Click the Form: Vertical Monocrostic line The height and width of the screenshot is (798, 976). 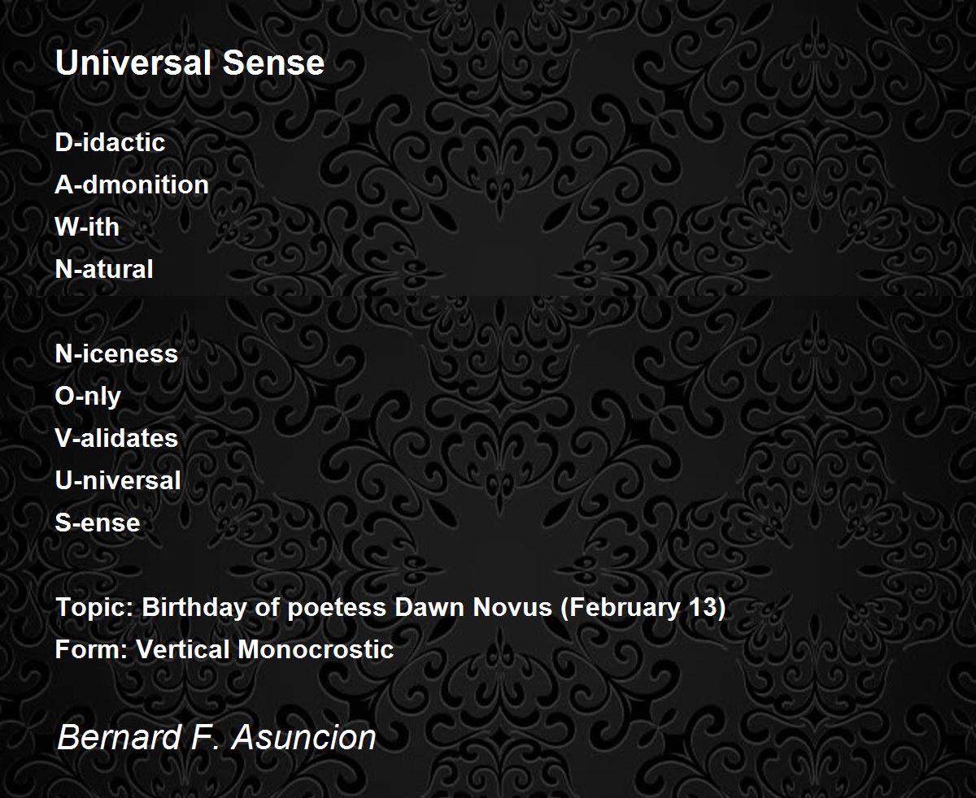pyautogui.click(x=224, y=649)
